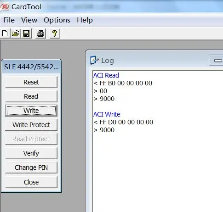
Task: Open the Help menu
Action: point(85,20)
